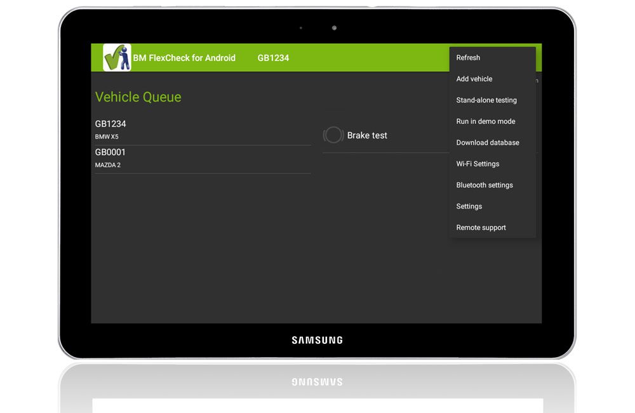This screenshot has width=635, height=413.
Task: Click the Brake test label
Action: tap(367, 135)
